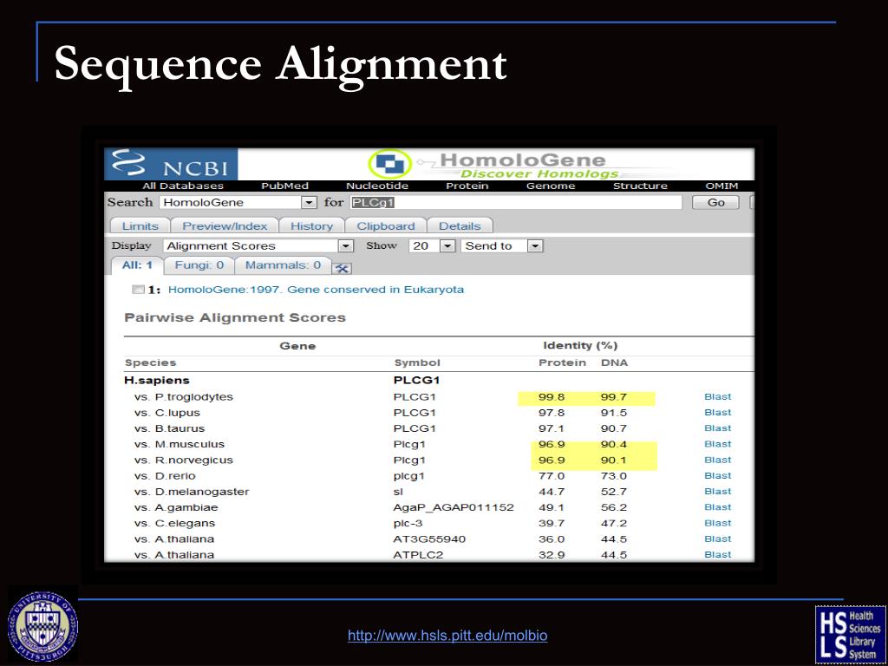Select Nucleotide in the NCBI bar
The image size is (888, 666).
click(x=377, y=186)
